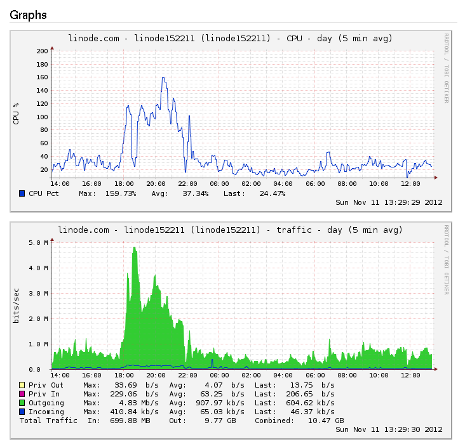Viewport: 458px width, 444px height.
Task: Click the green Outgoing legend swatch
Action: (x=22, y=403)
